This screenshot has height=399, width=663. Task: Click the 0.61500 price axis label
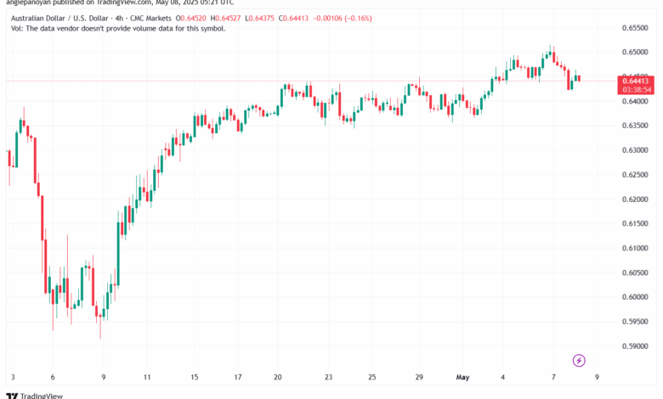tap(635, 223)
